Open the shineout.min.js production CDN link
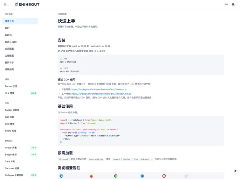 [101, 94]
